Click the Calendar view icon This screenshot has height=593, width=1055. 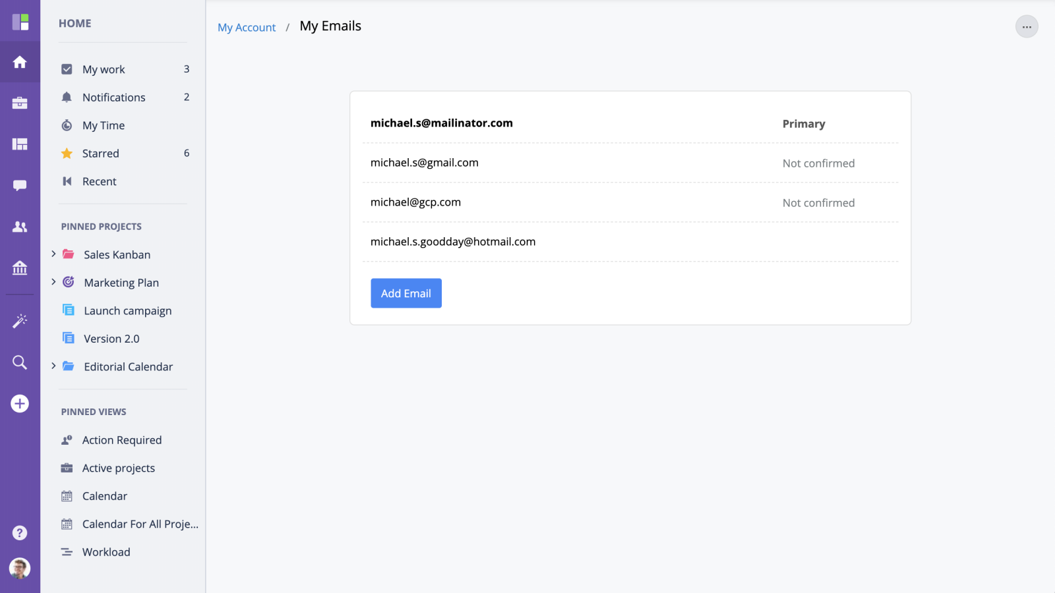click(67, 496)
